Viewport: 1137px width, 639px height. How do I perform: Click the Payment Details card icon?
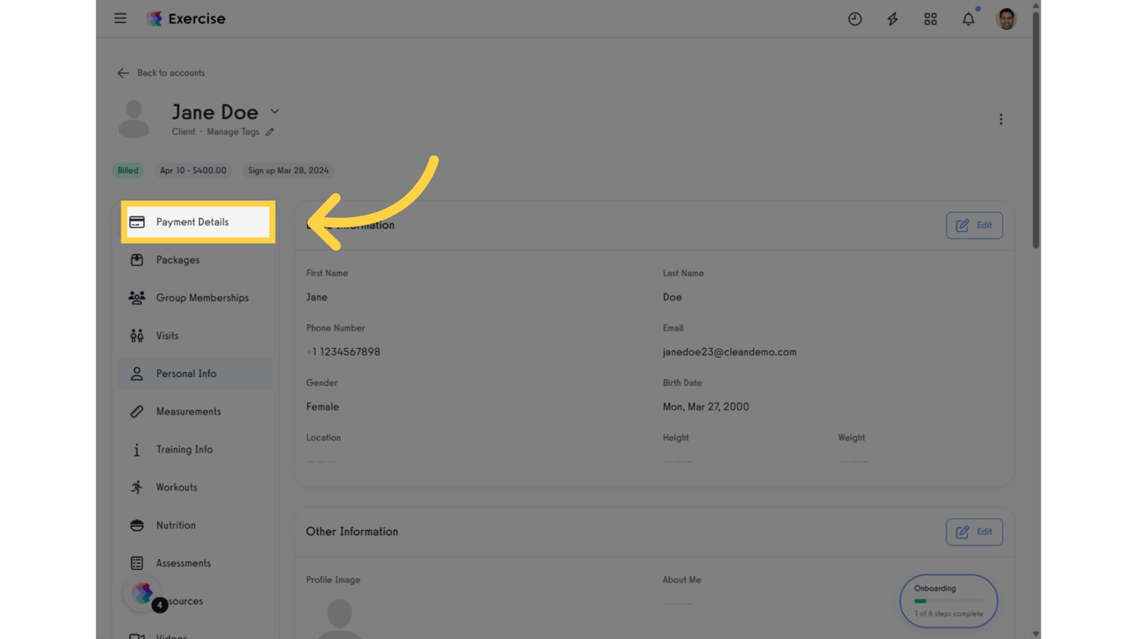137,221
